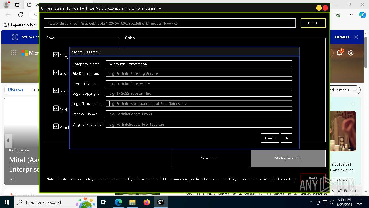Click the Select Icon button
This screenshot has height=208, width=369.
209,158
